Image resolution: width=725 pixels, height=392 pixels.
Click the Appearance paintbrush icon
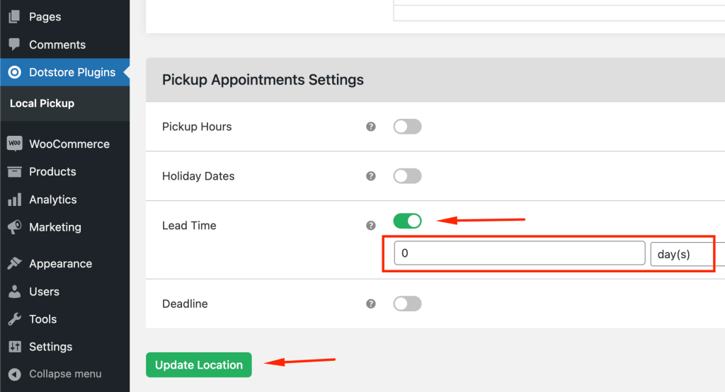click(14, 264)
